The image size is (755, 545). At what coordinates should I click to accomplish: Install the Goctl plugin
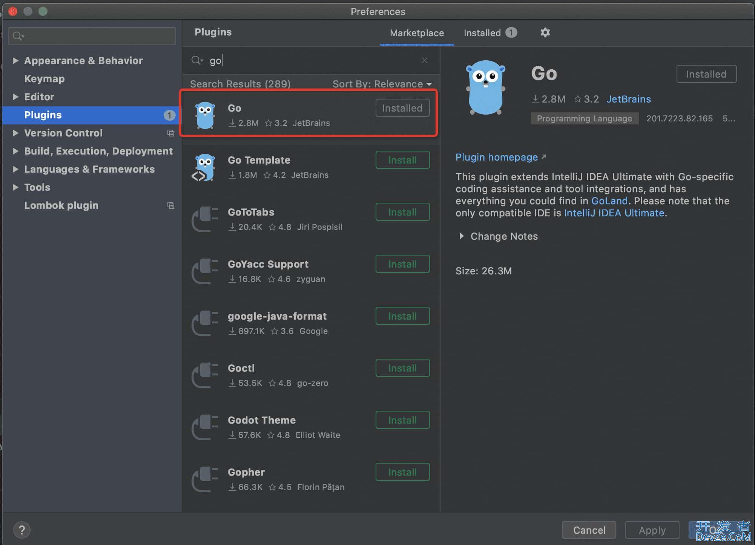coord(402,368)
